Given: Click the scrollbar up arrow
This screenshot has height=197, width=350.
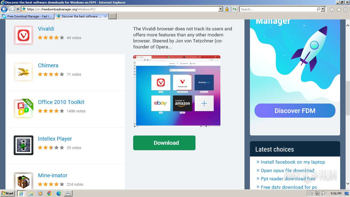Looking at the screenshot, I should [348, 25].
